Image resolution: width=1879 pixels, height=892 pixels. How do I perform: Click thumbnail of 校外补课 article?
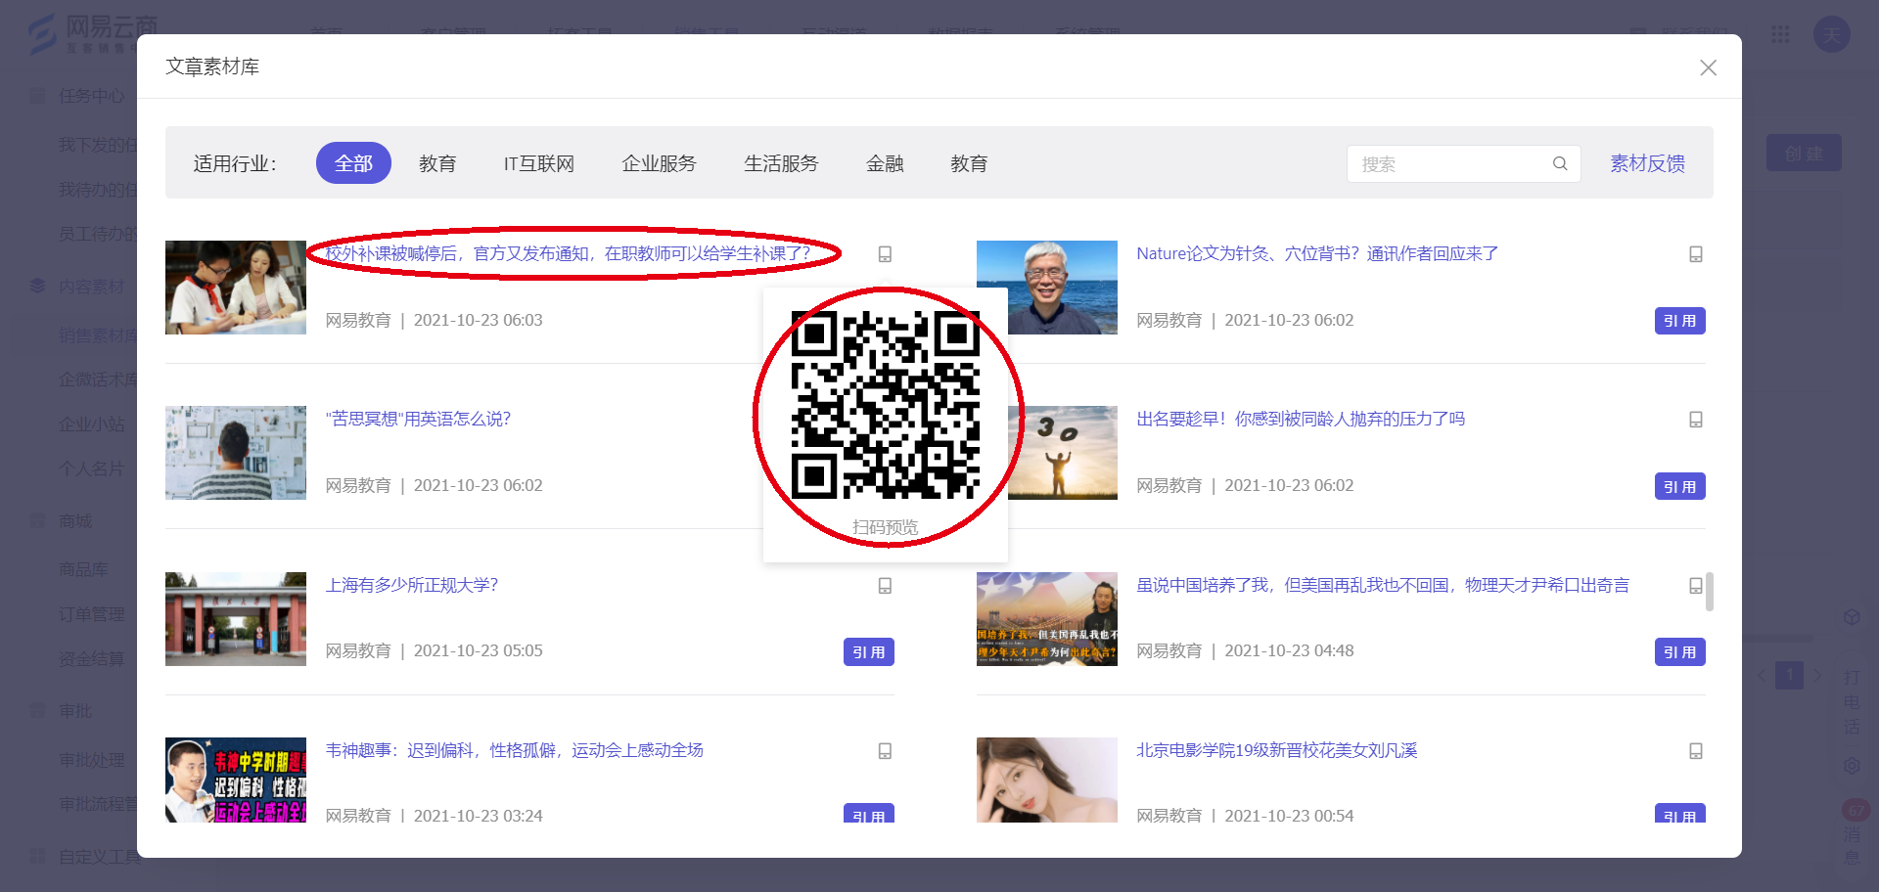click(x=236, y=288)
